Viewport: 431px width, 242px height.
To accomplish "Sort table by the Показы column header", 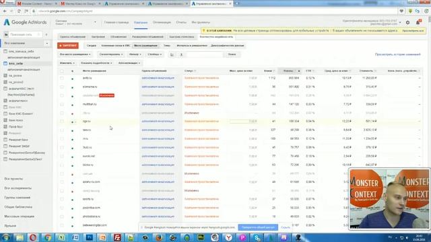I will (x=288, y=71).
